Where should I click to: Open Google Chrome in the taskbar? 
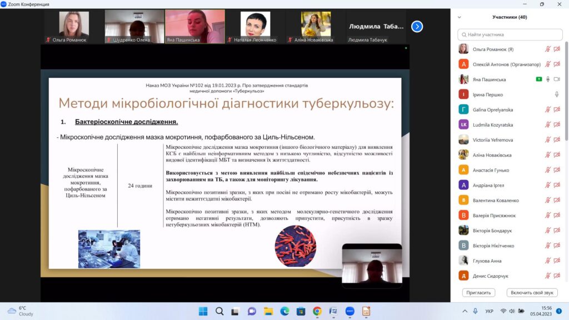(x=317, y=311)
